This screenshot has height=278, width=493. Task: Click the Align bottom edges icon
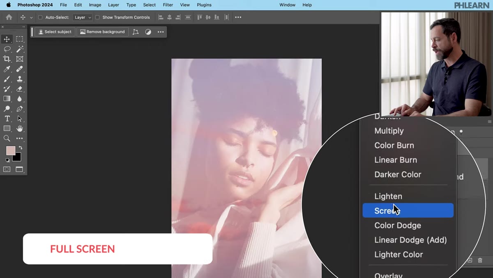[x=217, y=17]
